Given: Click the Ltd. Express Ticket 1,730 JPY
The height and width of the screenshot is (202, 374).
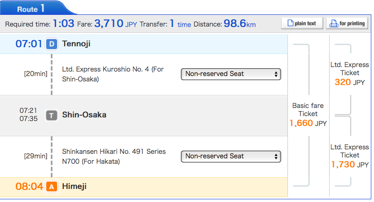Looking at the screenshot, I should (x=350, y=156).
